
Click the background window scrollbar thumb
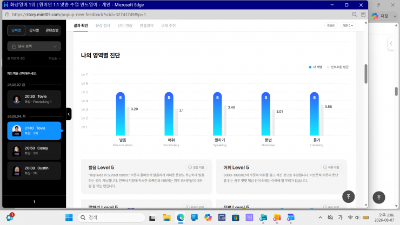[396, 91]
